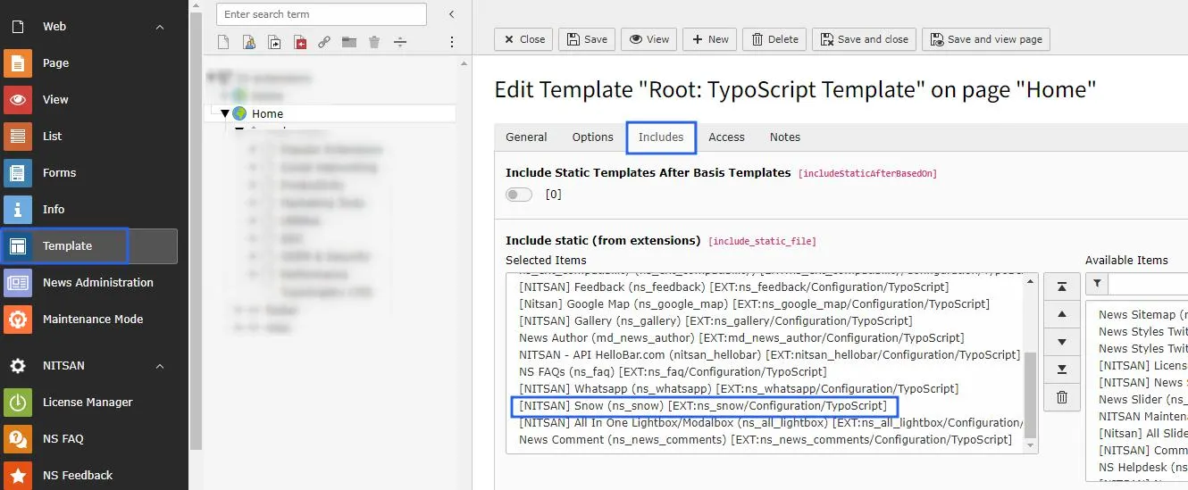1188x490 pixels.
Task: Select "NITSAN - API HelloBar.com" item
Action: [769, 355]
